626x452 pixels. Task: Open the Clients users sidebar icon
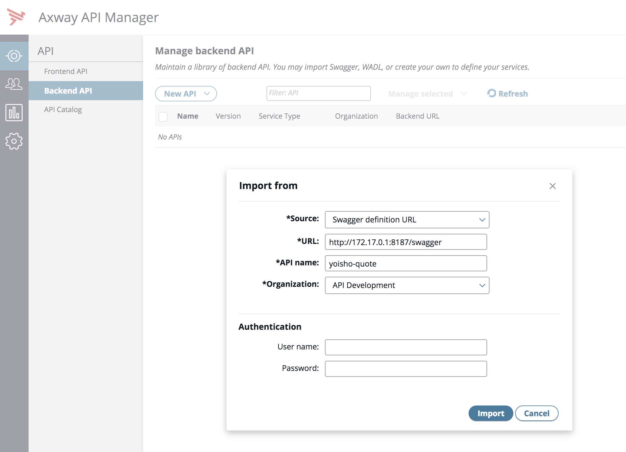(x=14, y=84)
